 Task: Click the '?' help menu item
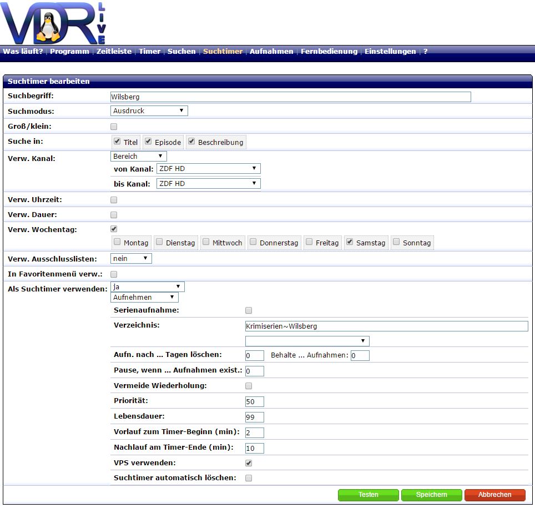tap(426, 51)
